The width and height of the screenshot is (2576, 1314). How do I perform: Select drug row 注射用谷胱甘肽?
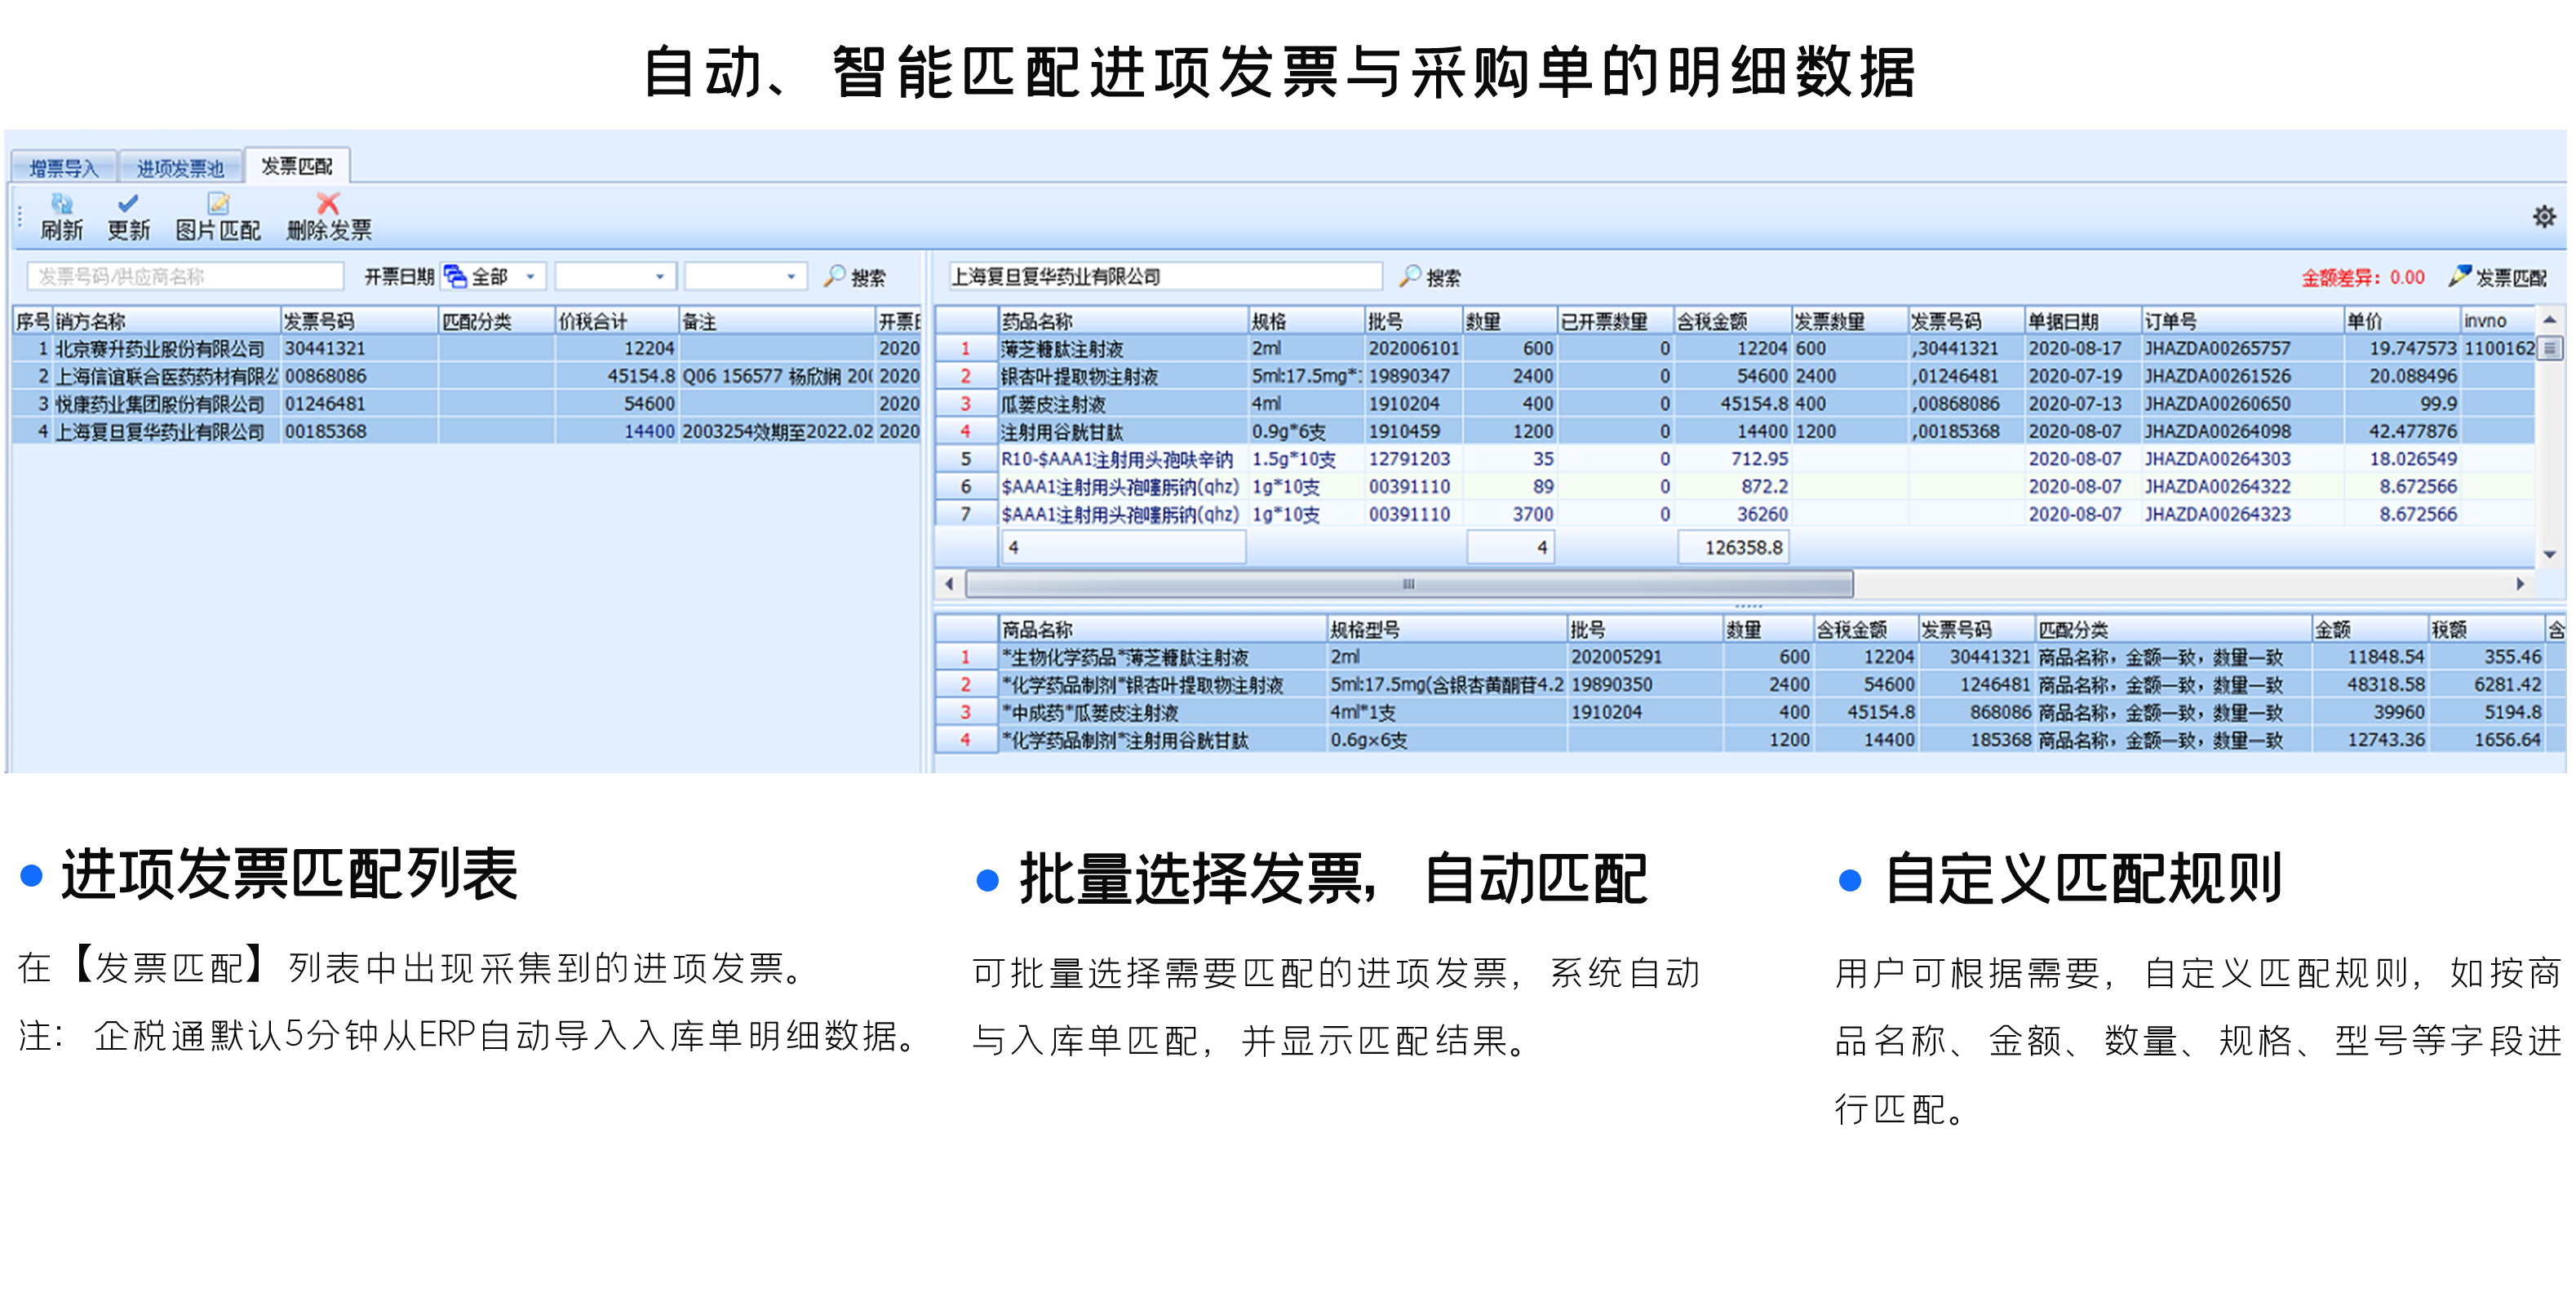(1735, 431)
